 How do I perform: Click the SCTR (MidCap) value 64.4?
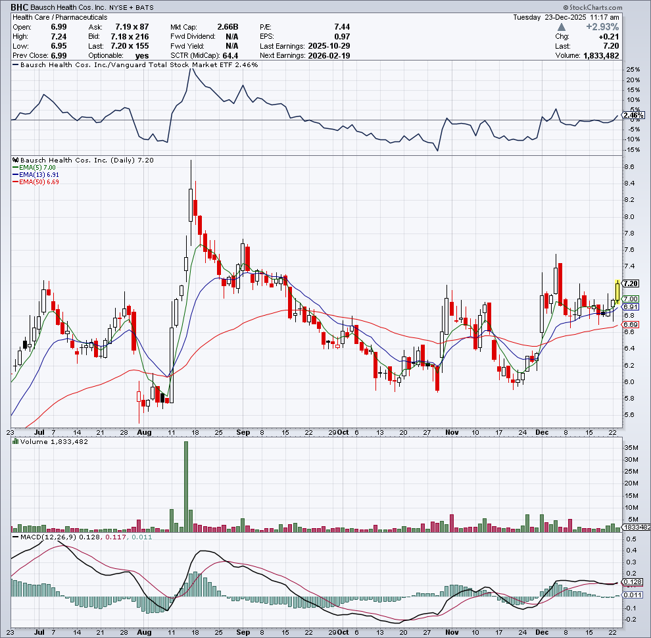click(230, 56)
